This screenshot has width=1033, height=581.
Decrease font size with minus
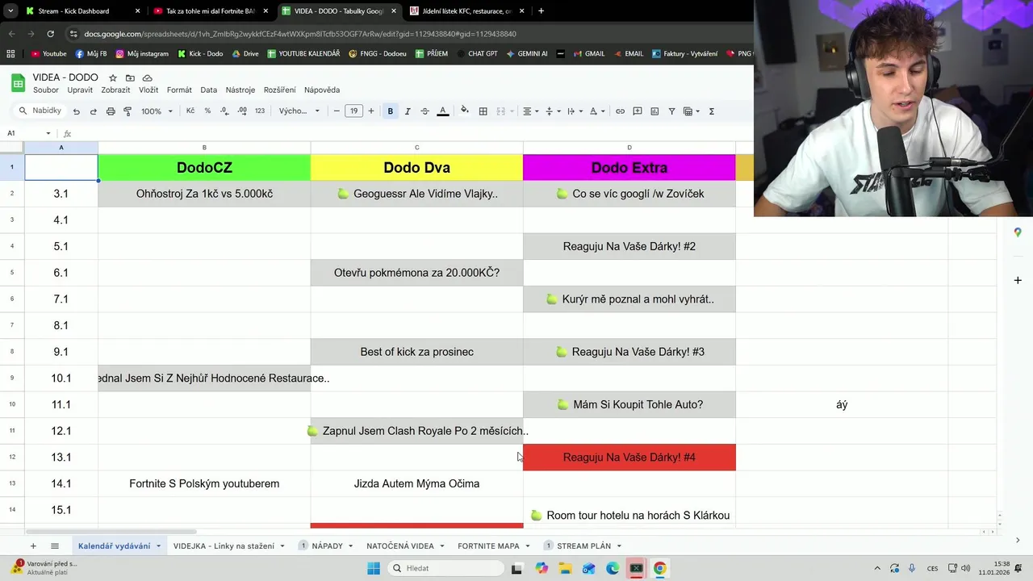pyautogui.click(x=337, y=111)
